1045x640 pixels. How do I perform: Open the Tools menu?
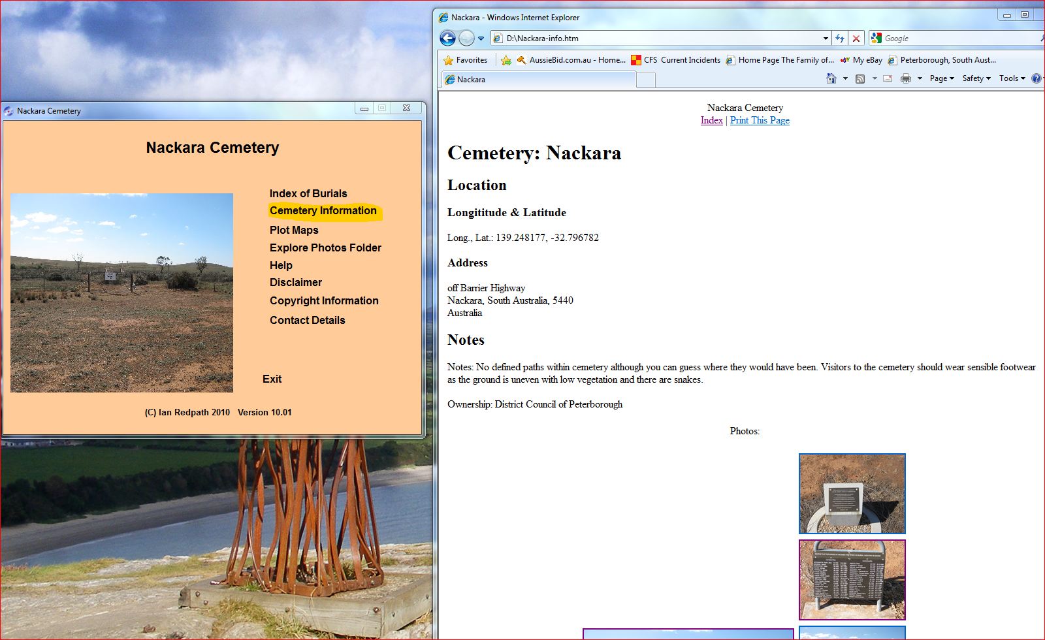[x=1012, y=78]
